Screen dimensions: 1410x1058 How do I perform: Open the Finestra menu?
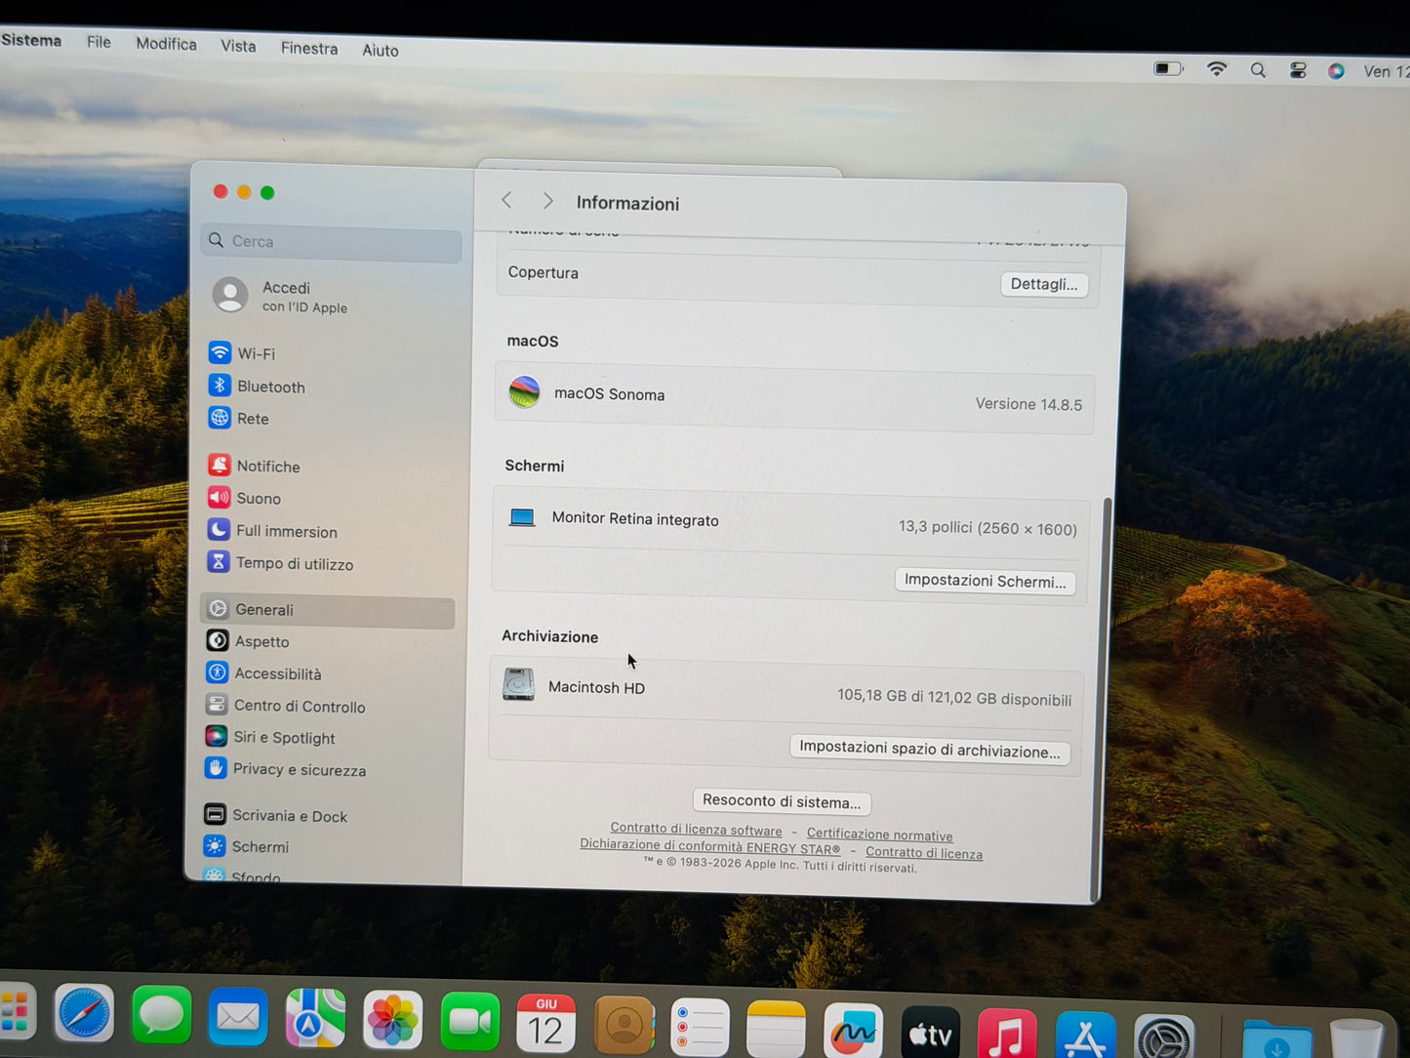[x=309, y=48]
